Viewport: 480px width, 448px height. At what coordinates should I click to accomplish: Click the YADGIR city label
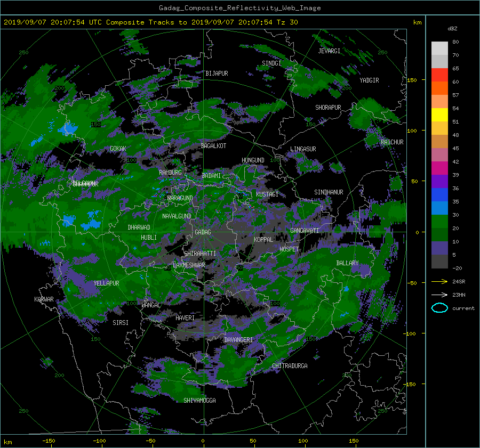[x=369, y=80]
